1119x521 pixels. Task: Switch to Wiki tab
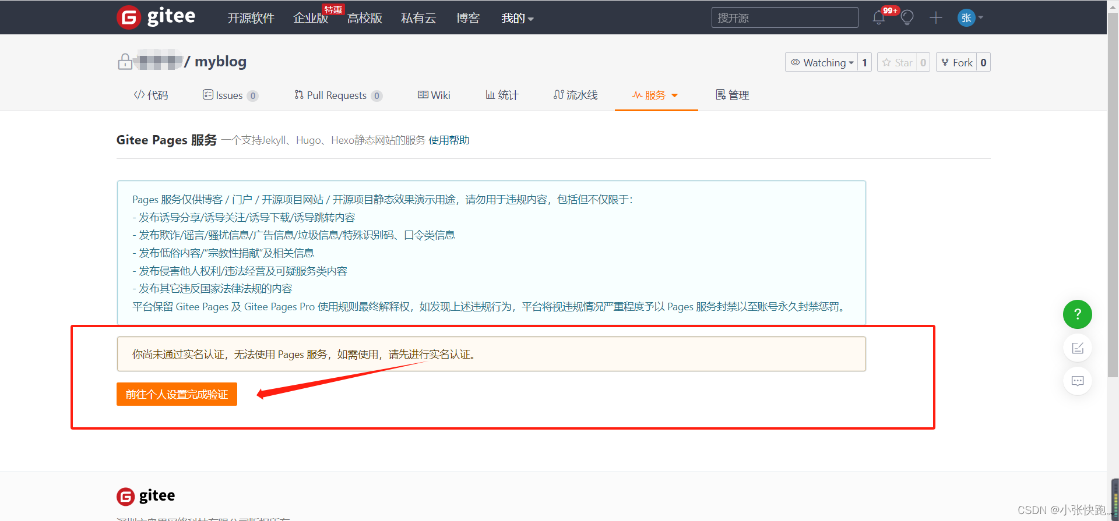434,95
